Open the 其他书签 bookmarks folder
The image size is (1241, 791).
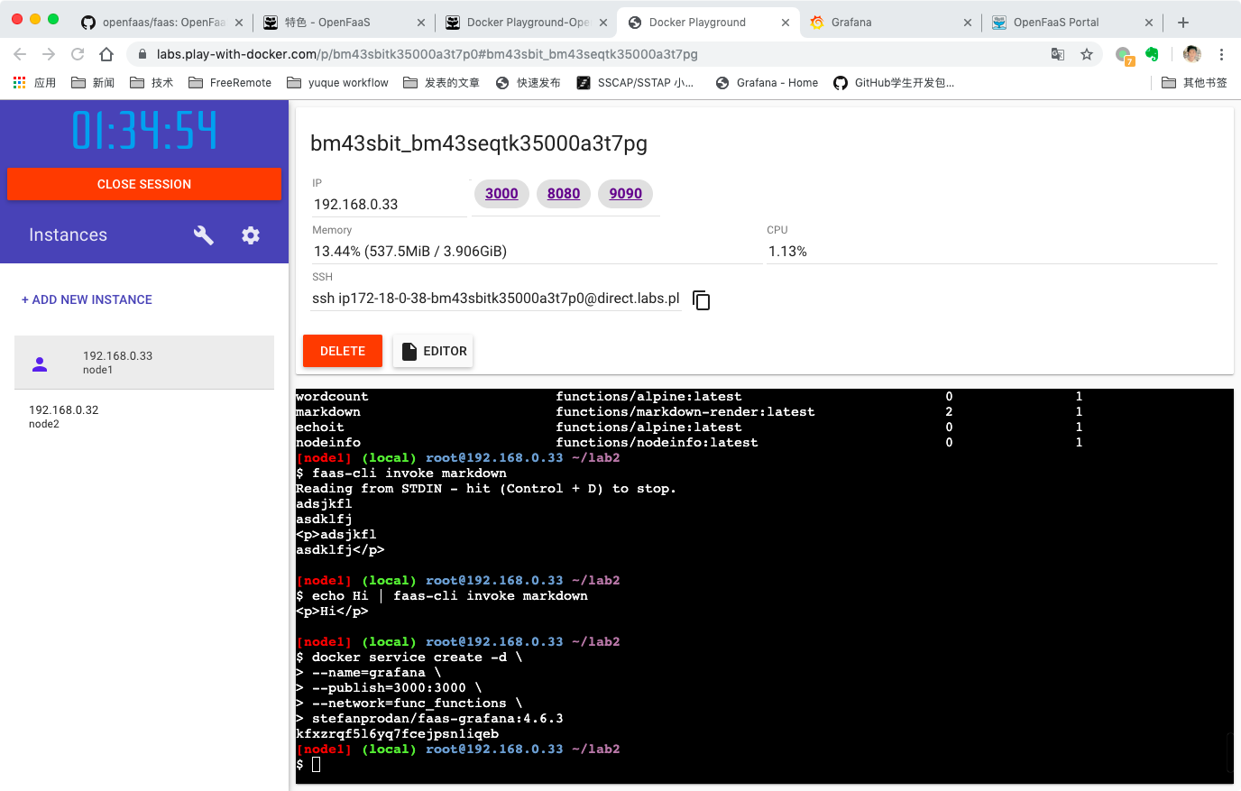[x=1194, y=82]
